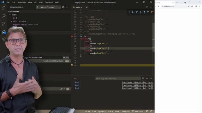The image size is (202, 113).
Task: Open the Search view in activity bar
Action: (3, 16)
